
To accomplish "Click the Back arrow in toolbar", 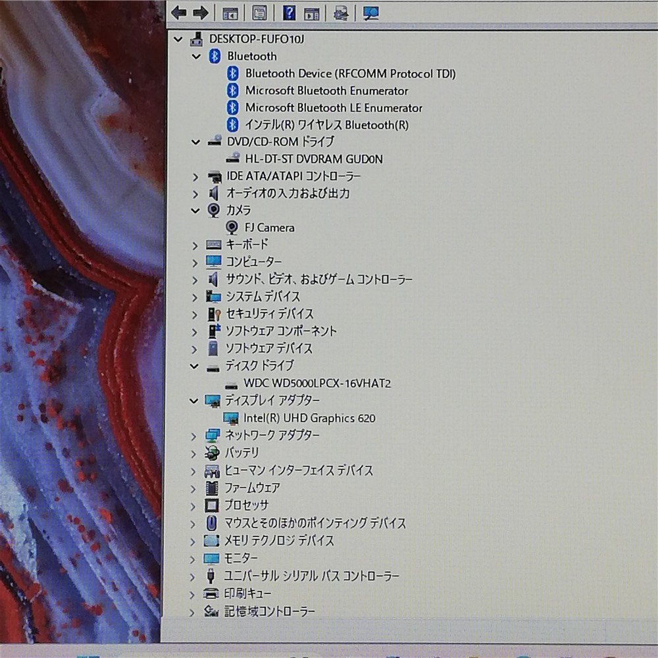I will pyautogui.click(x=179, y=13).
